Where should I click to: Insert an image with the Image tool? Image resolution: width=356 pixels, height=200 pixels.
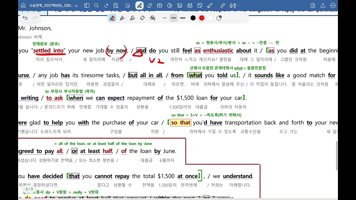[x=180, y=6]
